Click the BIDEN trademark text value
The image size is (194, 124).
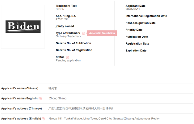(x=60, y=9)
